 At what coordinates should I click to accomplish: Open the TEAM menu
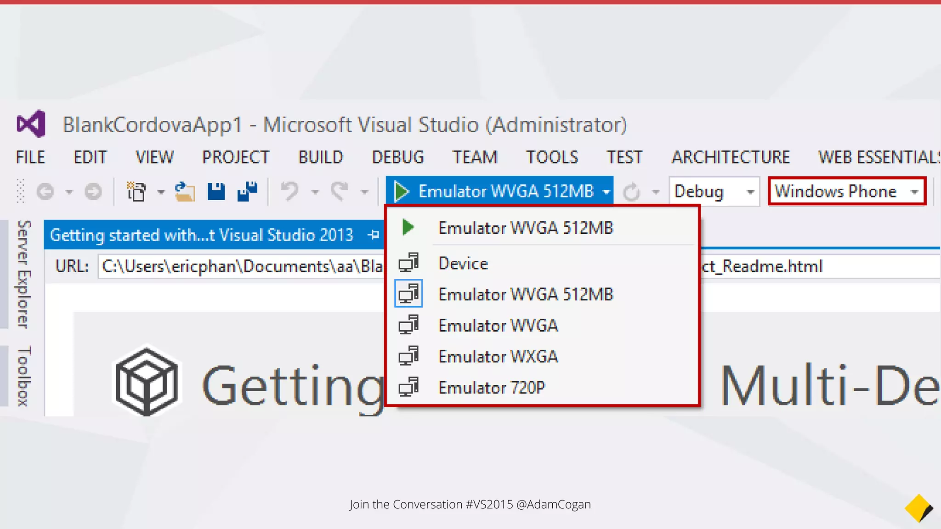pos(475,157)
